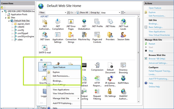The image size is (174, 109).
Task: Expand the sdata application node
Action: pos(12,40)
